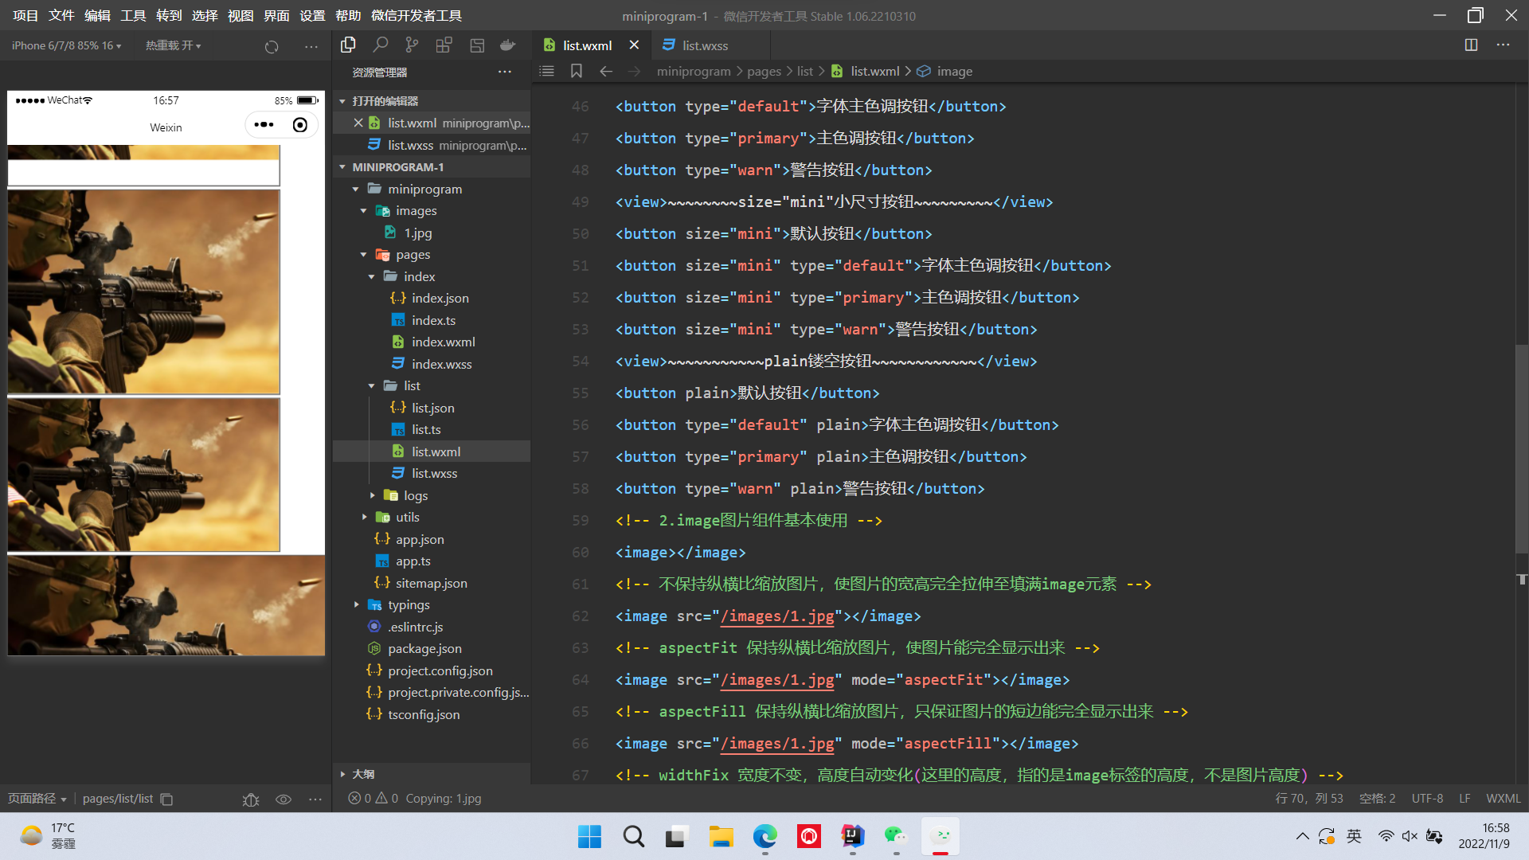Toggle the eye preview icon in bottom bar
Image resolution: width=1529 pixels, height=860 pixels.
pos(284,799)
